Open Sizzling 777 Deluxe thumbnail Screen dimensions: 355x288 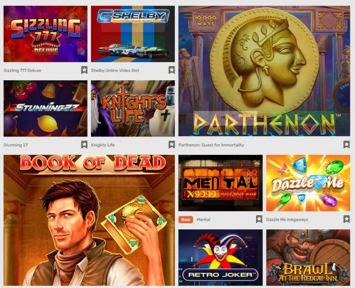[45, 34]
